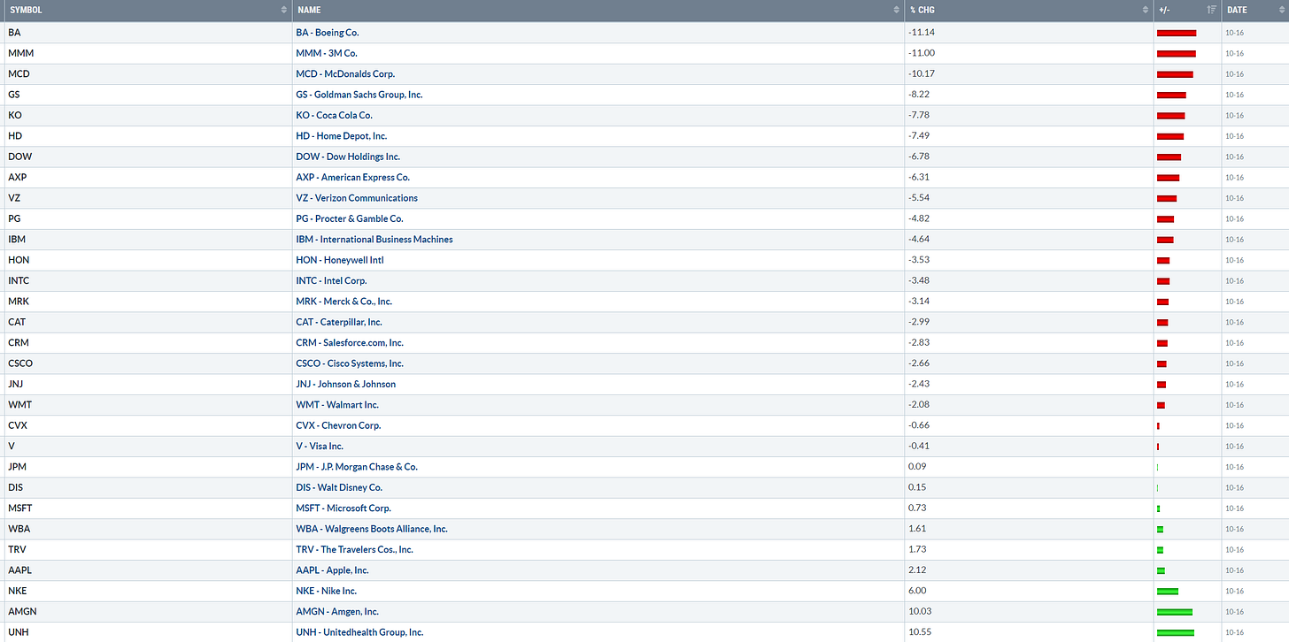
Task: Sort table by the NAME column header
Action: 598,10
